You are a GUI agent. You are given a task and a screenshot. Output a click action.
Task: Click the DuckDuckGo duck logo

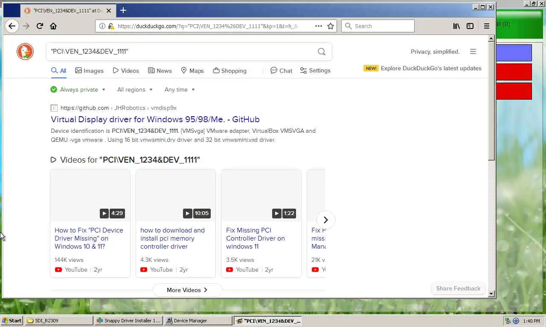coord(25,52)
